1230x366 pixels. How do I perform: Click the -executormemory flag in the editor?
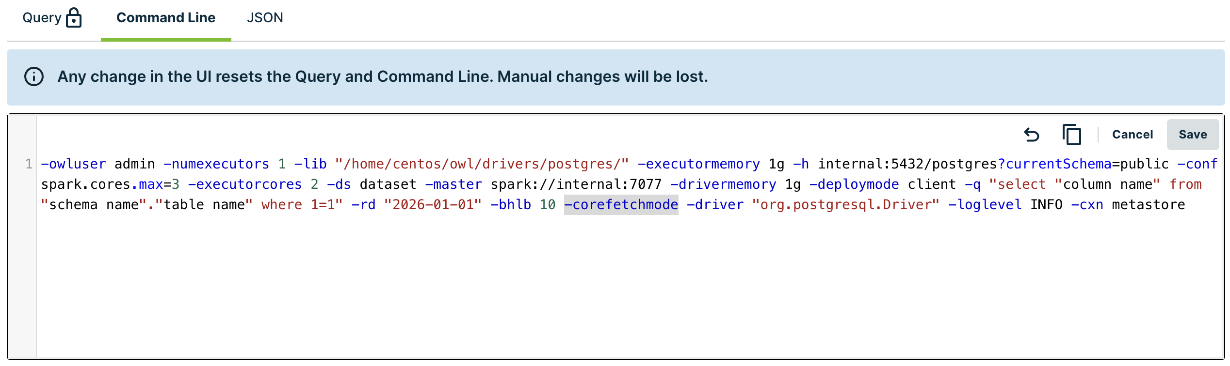pyautogui.click(x=698, y=164)
